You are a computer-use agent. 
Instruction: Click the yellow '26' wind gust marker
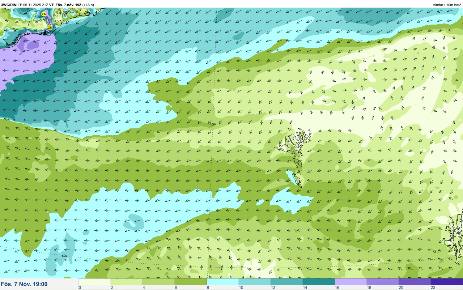click(x=44, y=14)
